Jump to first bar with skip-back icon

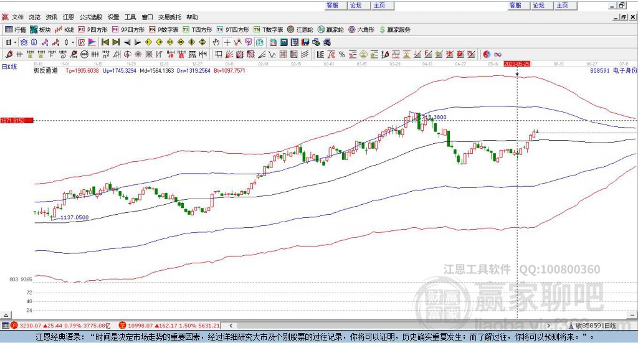click(105, 42)
